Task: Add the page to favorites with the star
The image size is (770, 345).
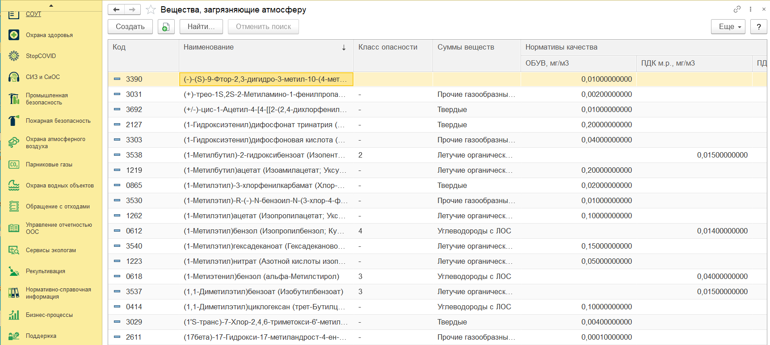Action: [x=151, y=9]
